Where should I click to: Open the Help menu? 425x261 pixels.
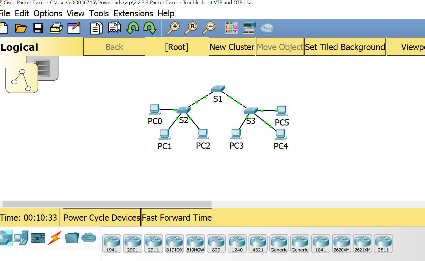[166, 13]
